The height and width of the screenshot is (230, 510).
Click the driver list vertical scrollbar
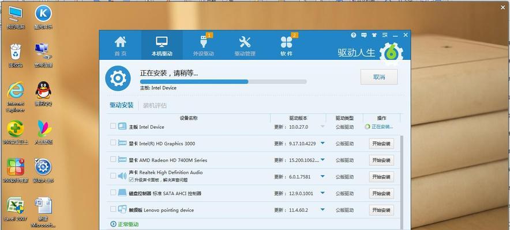tap(401, 181)
